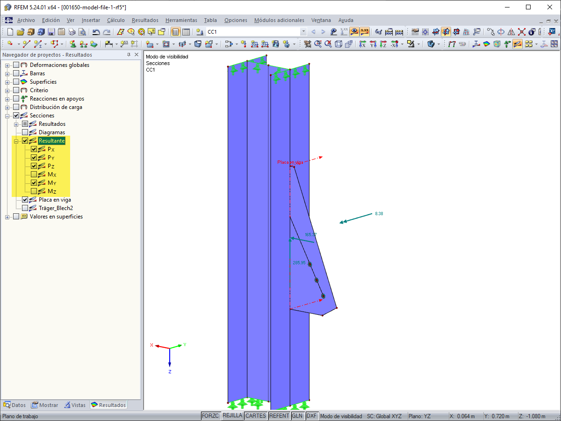Click the new node tool icon
Screen dimensions: 561x421
(10, 44)
